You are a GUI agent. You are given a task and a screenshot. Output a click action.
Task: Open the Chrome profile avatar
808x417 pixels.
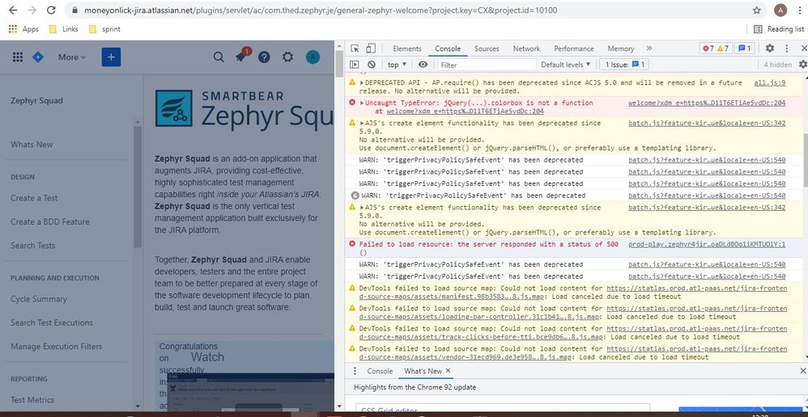coord(780,11)
